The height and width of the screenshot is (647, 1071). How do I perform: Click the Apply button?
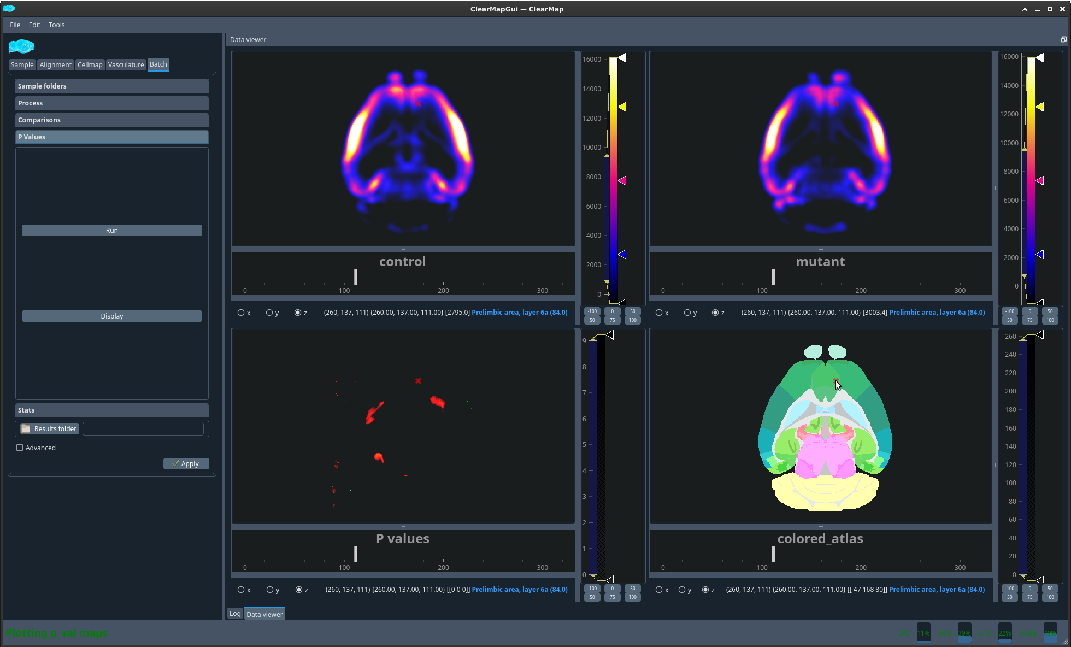pos(186,463)
